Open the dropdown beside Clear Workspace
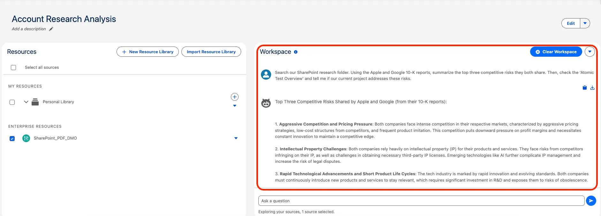Viewport: 601px width, 216px height. coord(590,52)
